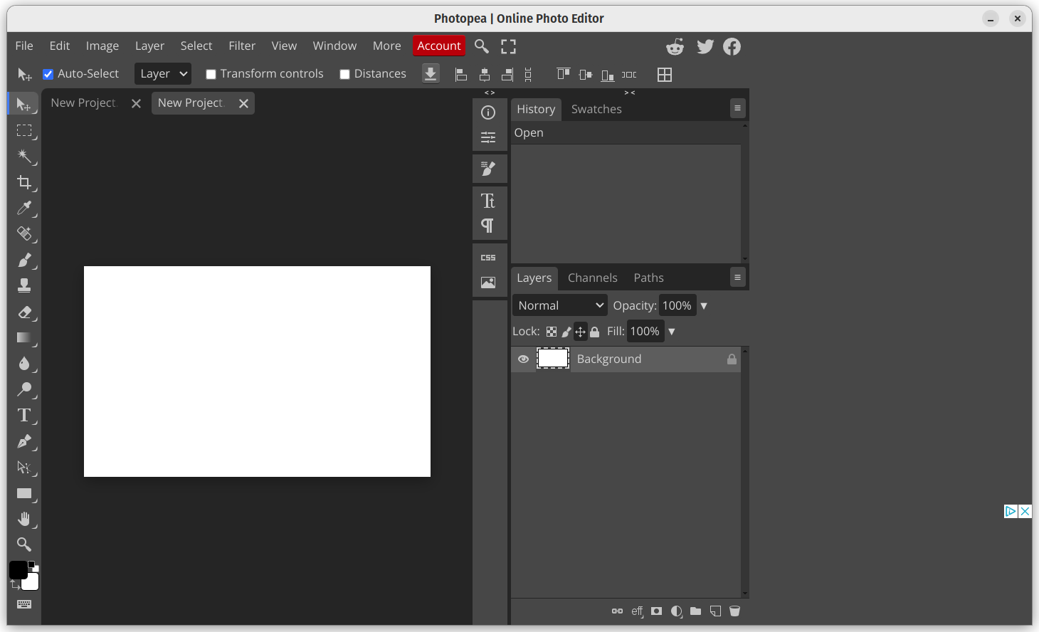This screenshot has width=1039, height=632.
Task: Toggle fullscreen mode icon
Action: click(508, 46)
